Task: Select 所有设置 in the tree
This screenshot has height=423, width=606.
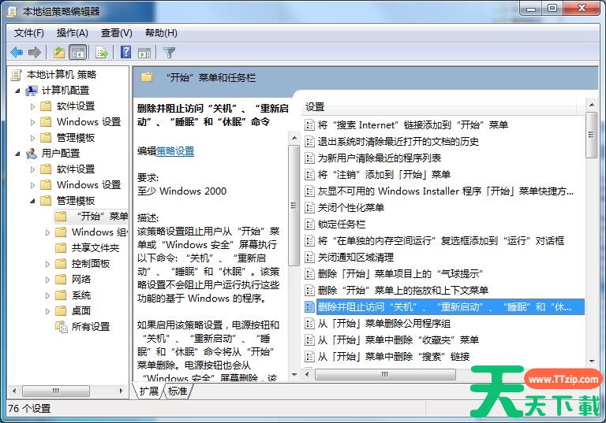Action: [90, 327]
